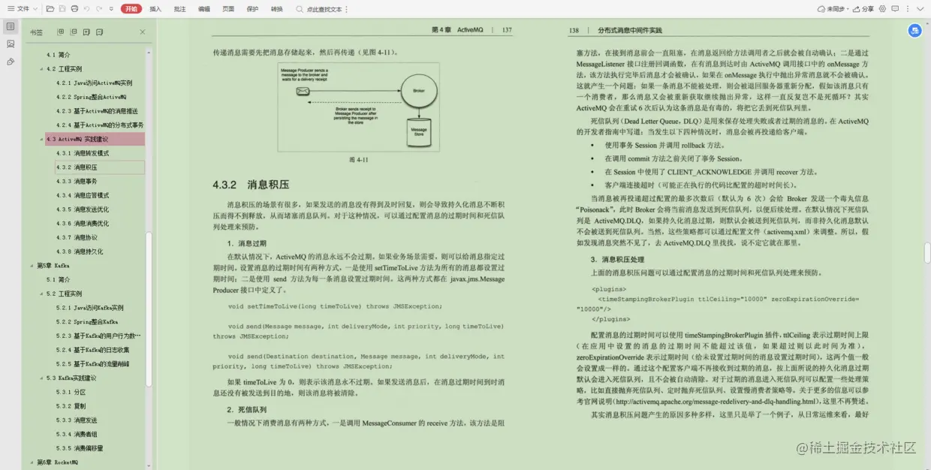Open the more options dots at top right
Image resolution: width=931 pixels, height=470 pixels.
coord(908,9)
